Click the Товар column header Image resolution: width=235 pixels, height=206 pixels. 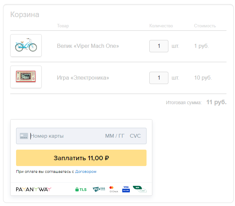(63, 26)
